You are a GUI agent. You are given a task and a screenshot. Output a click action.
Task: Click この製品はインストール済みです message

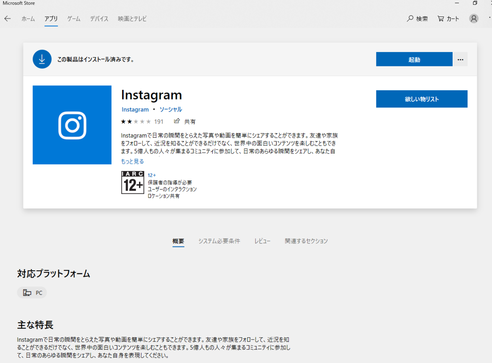[x=96, y=59]
